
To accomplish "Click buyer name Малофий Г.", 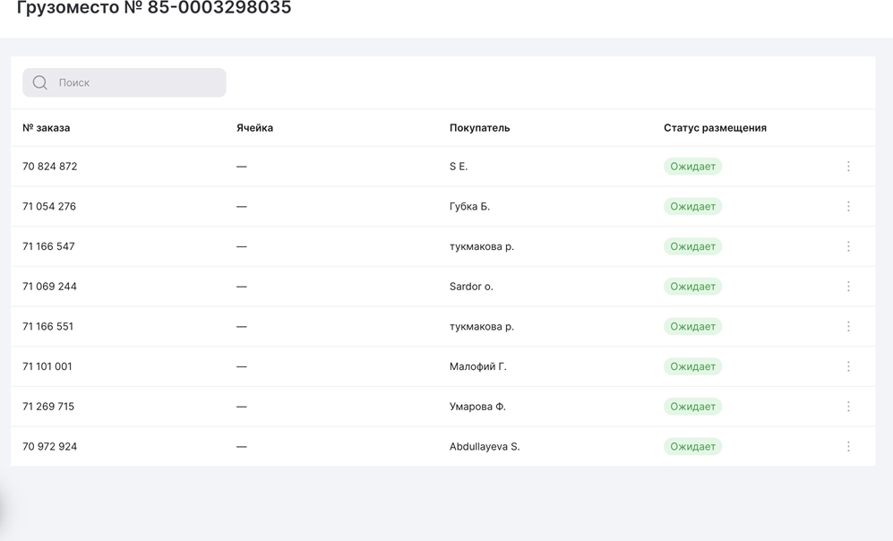I will (x=477, y=366).
